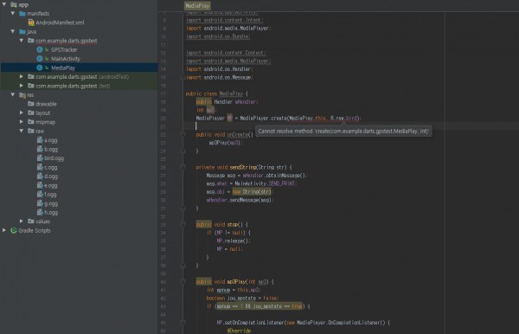
Task: Fold the onCreate method gutter marker
Action: 183,135
